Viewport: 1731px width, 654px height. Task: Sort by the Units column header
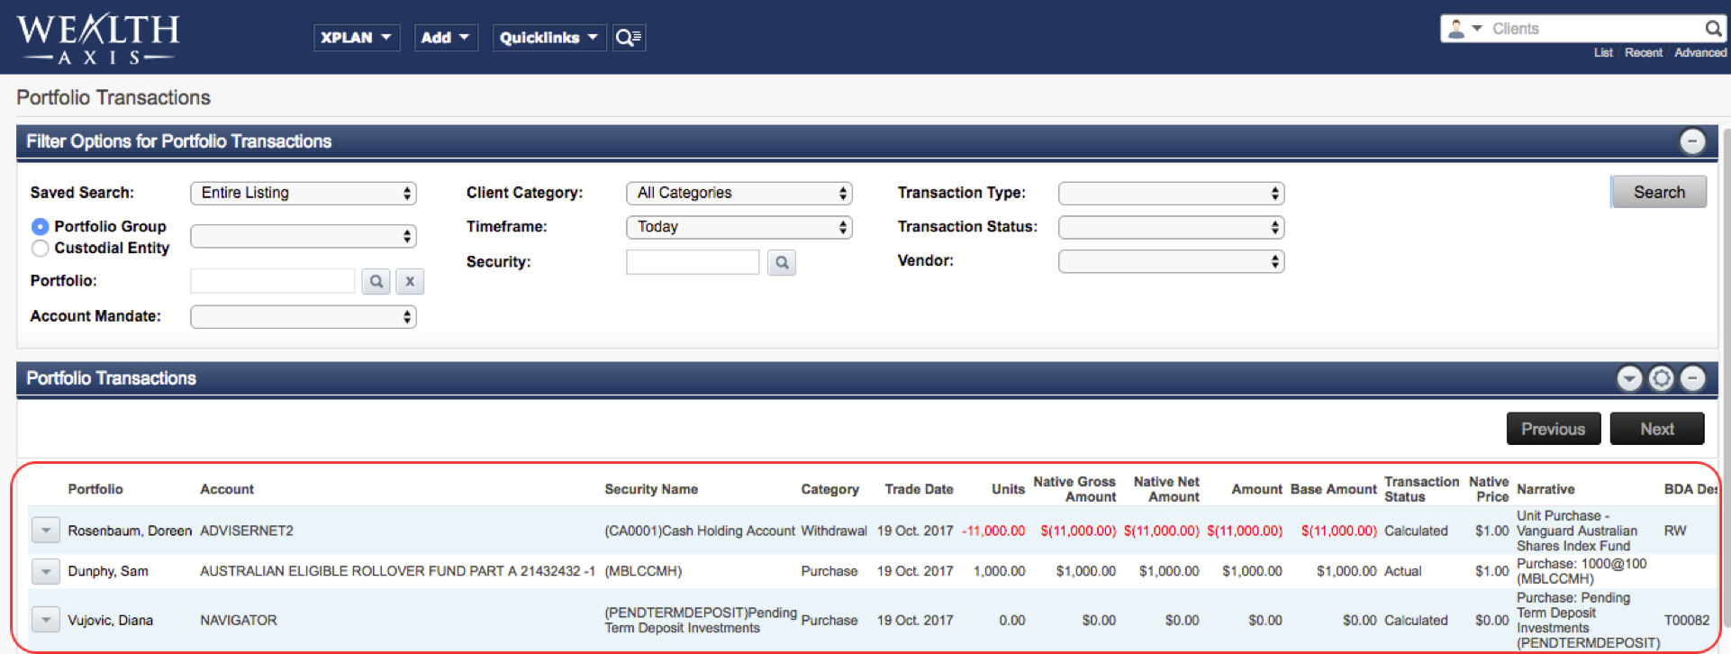[1008, 489]
